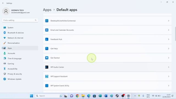Viewport: 176px width, 99px height.
Task: Click the Windows Start button
Action: pos(32,96)
